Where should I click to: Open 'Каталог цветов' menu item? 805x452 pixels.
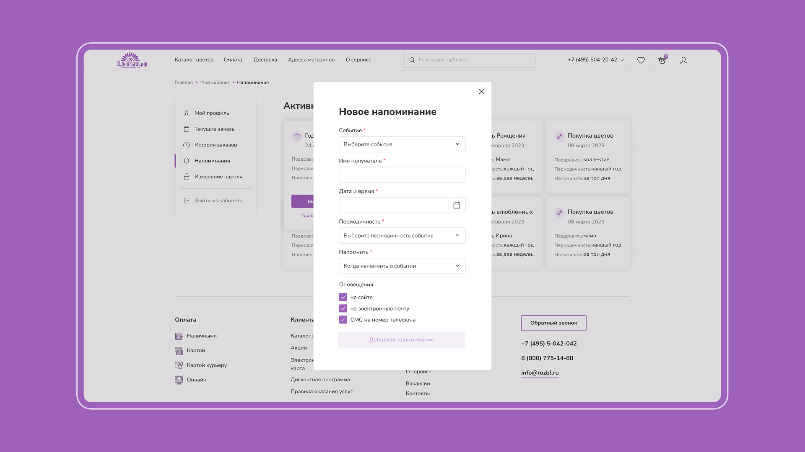tap(194, 60)
